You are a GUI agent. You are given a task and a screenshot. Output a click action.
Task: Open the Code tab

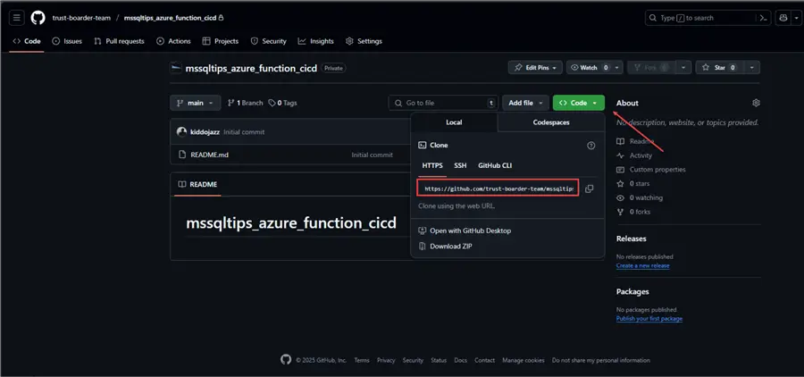point(27,41)
